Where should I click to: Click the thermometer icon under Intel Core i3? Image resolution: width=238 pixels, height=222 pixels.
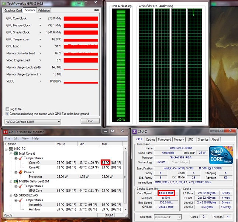(x=21, y=158)
